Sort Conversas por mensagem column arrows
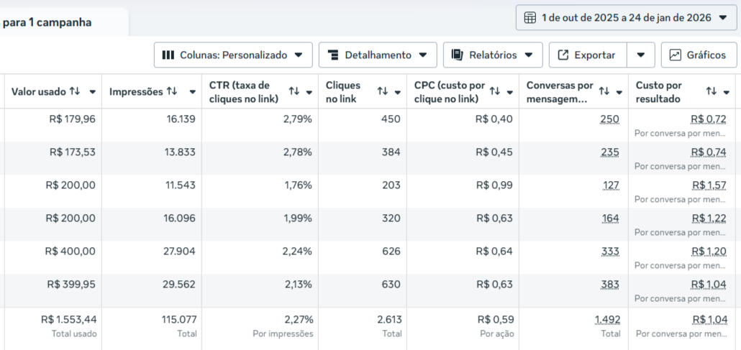Screen dimensions: 741x350 tap(604, 92)
